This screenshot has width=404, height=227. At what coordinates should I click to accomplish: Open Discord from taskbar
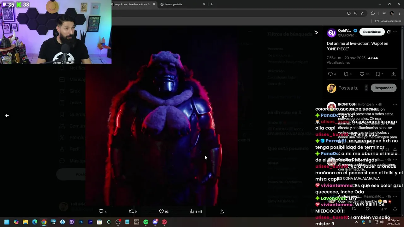point(155,222)
